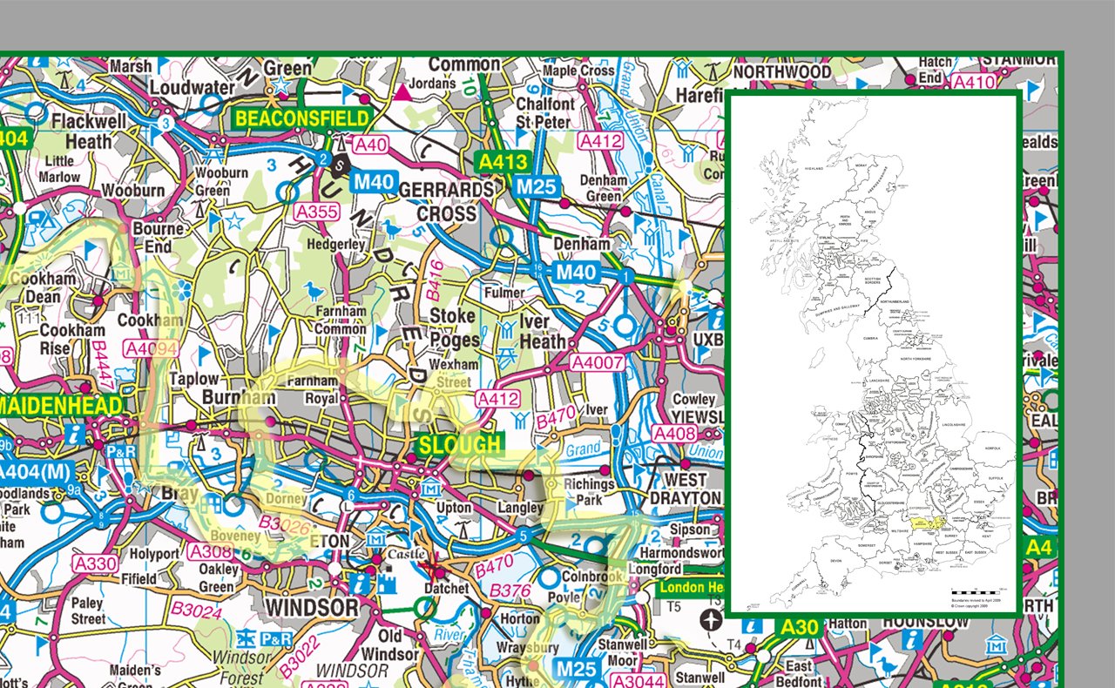Click the Datchet label

[x=447, y=588]
